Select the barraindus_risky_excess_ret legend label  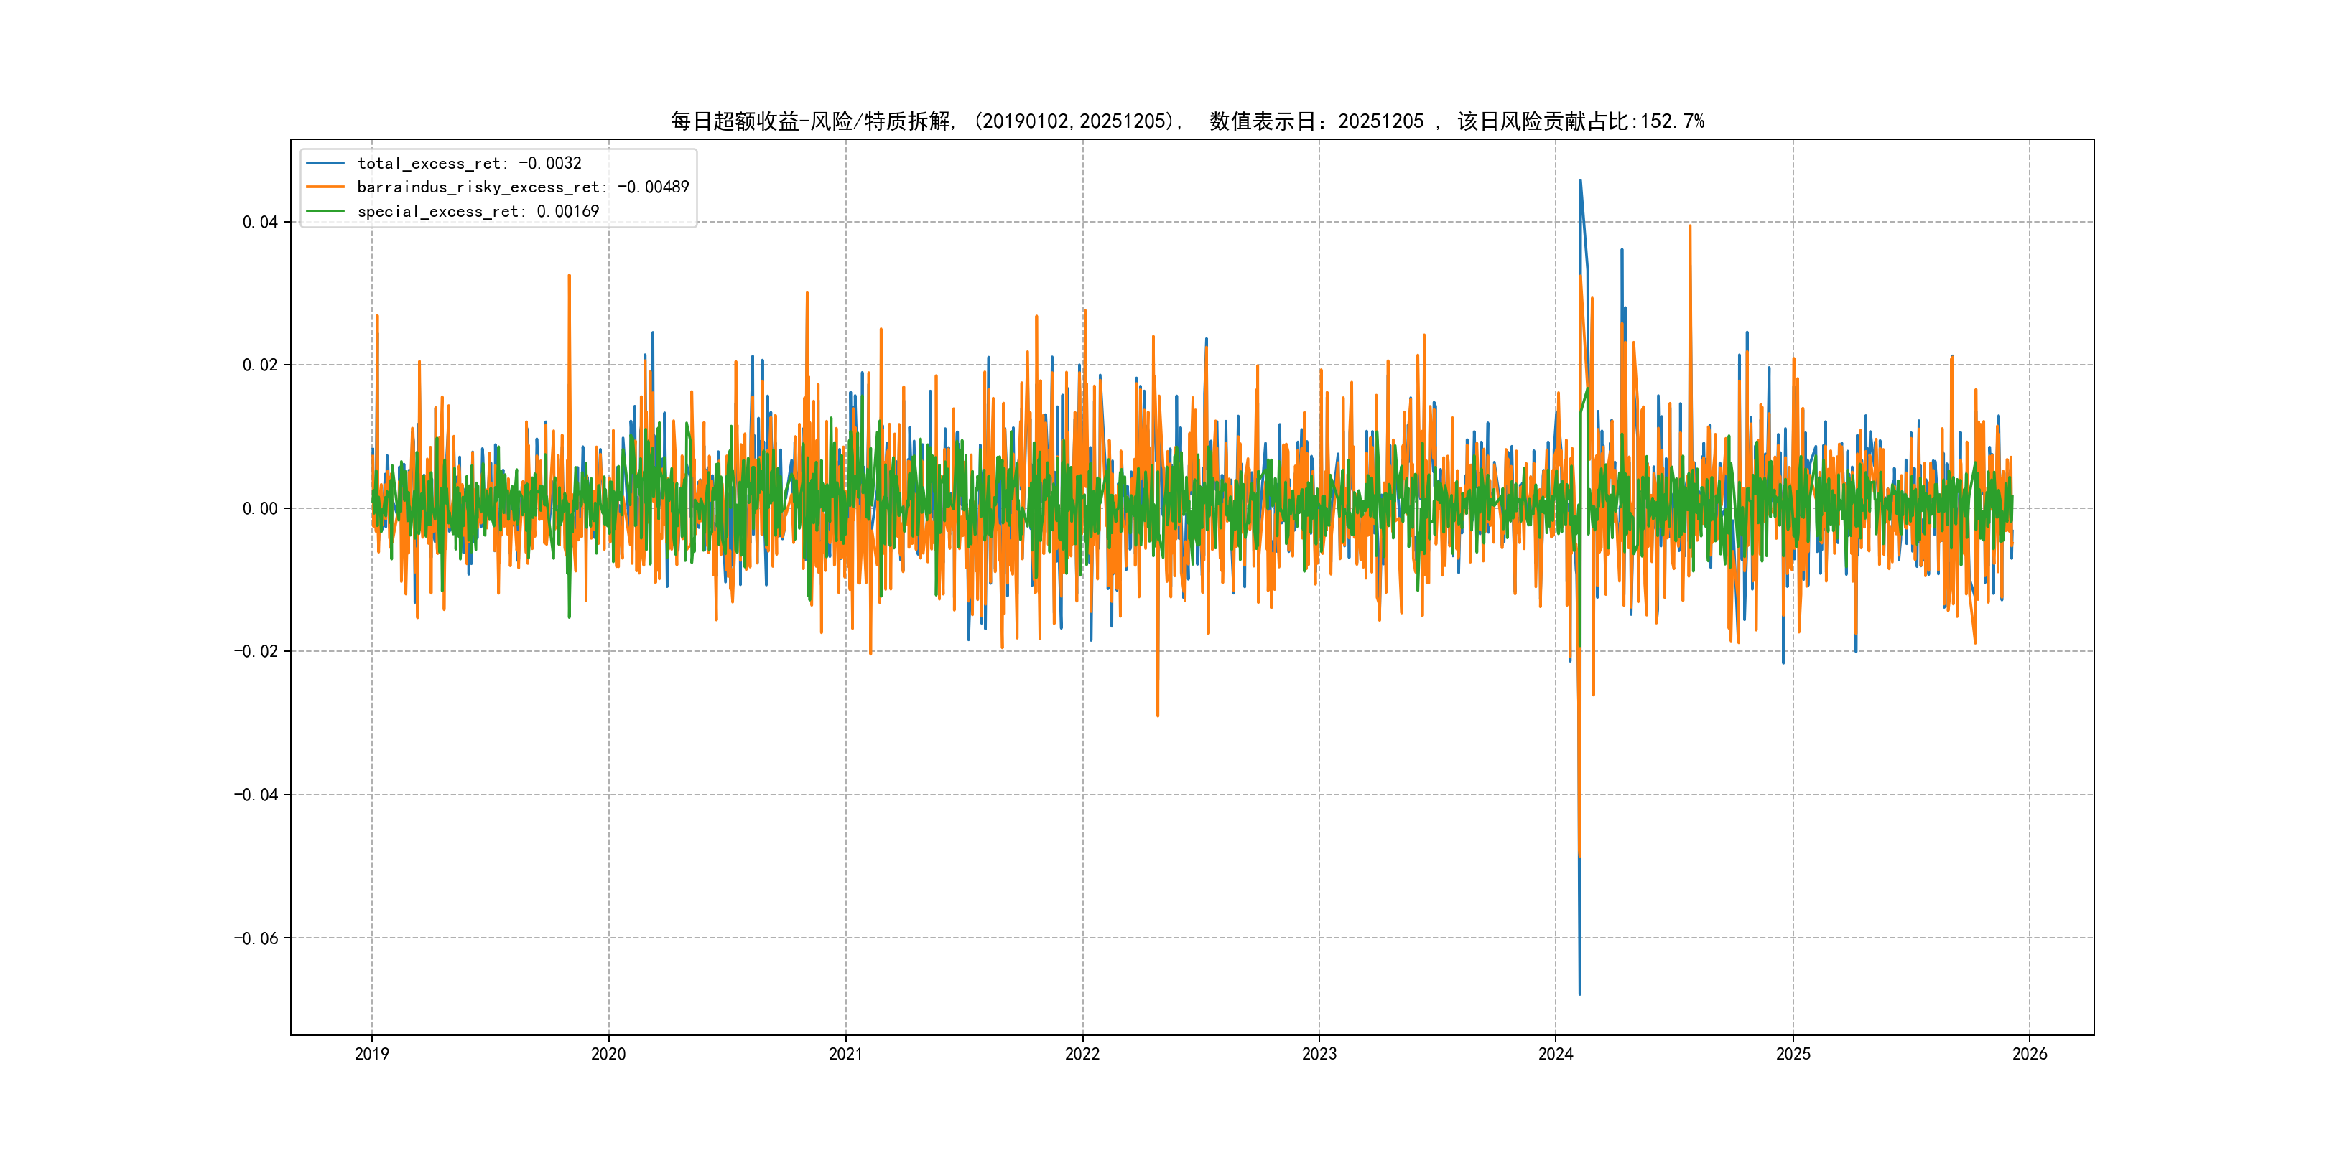[x=522, y=187]
